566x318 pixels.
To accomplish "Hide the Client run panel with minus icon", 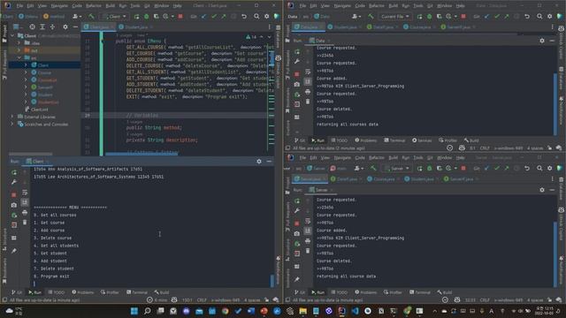I will [x=269, y=161].
